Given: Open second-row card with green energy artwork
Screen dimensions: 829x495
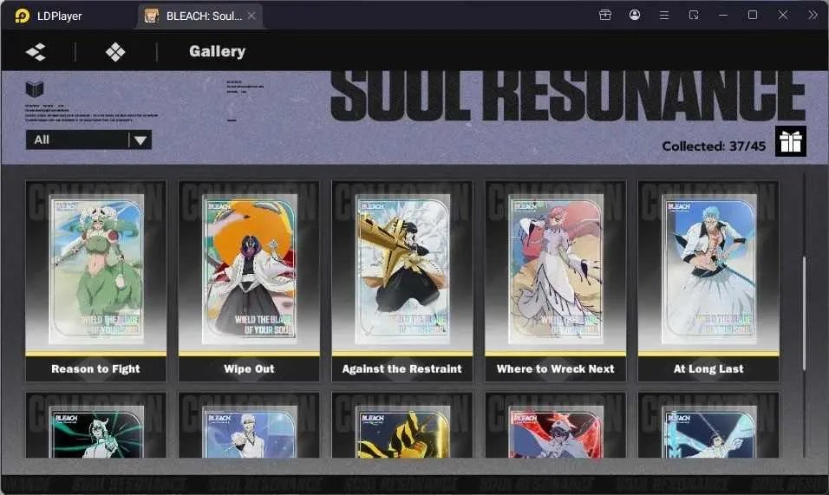Looking at the screenshot, I should (95, 426).
